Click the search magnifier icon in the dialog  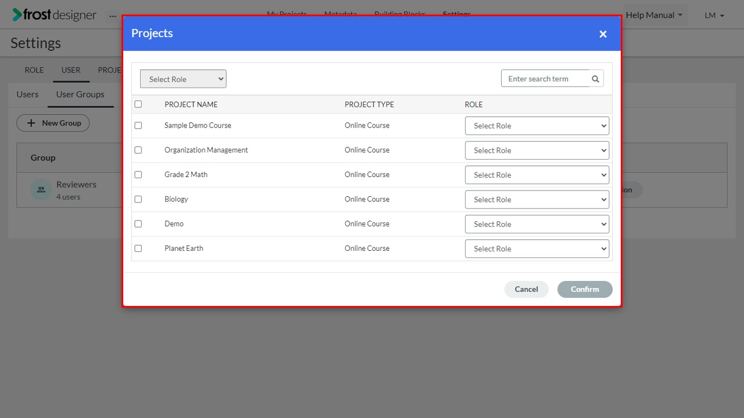click(x=595, y=79)
